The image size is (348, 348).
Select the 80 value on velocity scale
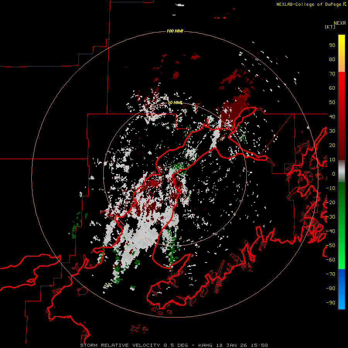click(332, 60)
